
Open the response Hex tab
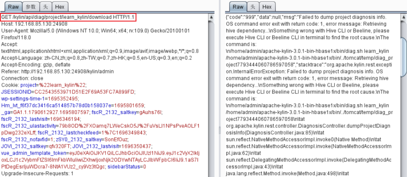(x=267, y=7)
